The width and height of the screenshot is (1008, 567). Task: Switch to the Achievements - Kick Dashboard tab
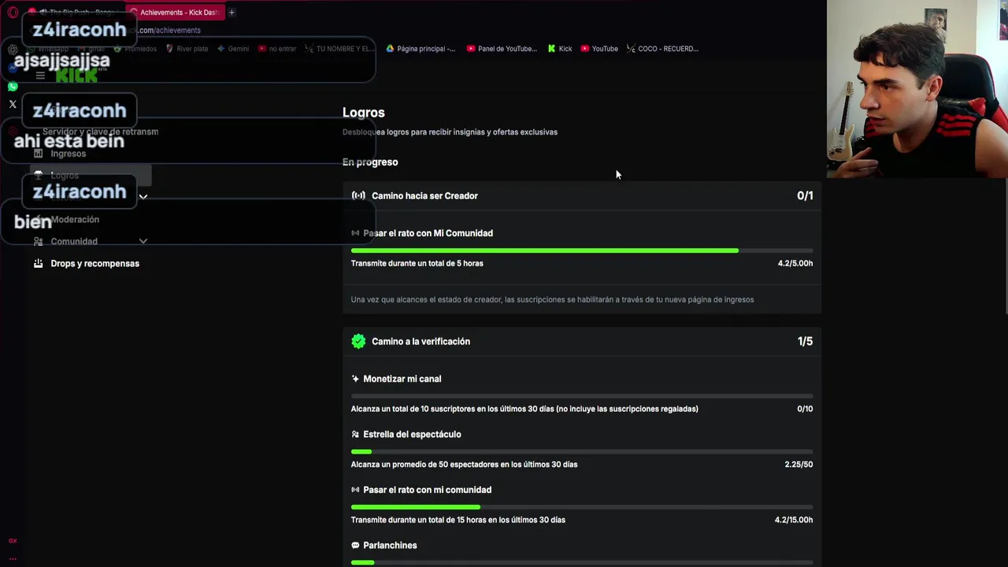click(177, 13)
